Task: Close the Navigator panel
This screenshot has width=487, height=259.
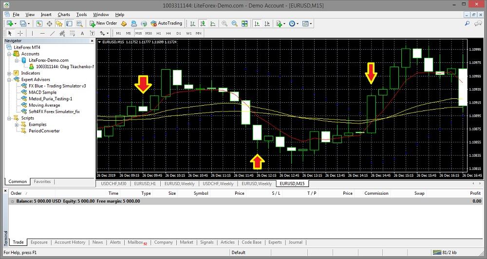Action: [91, 40]
